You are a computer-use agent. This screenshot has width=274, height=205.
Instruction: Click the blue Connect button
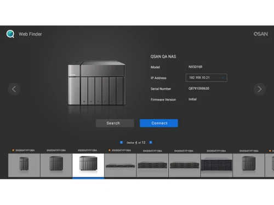pyautogui.click(x=159, y=123)
